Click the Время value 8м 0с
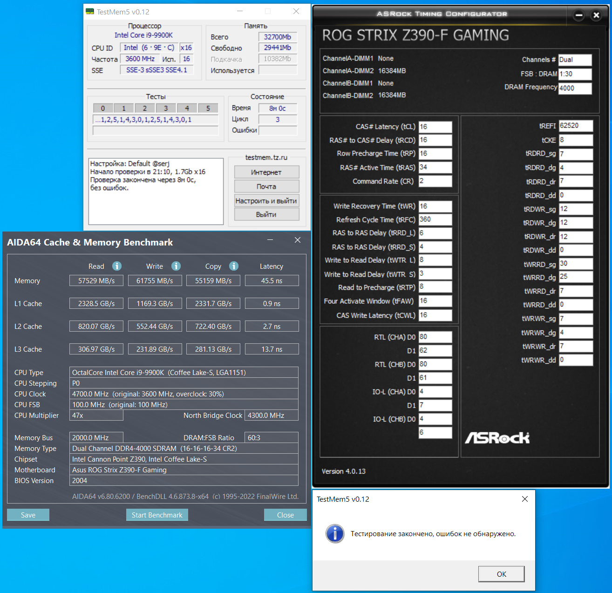 pos(278,108)
